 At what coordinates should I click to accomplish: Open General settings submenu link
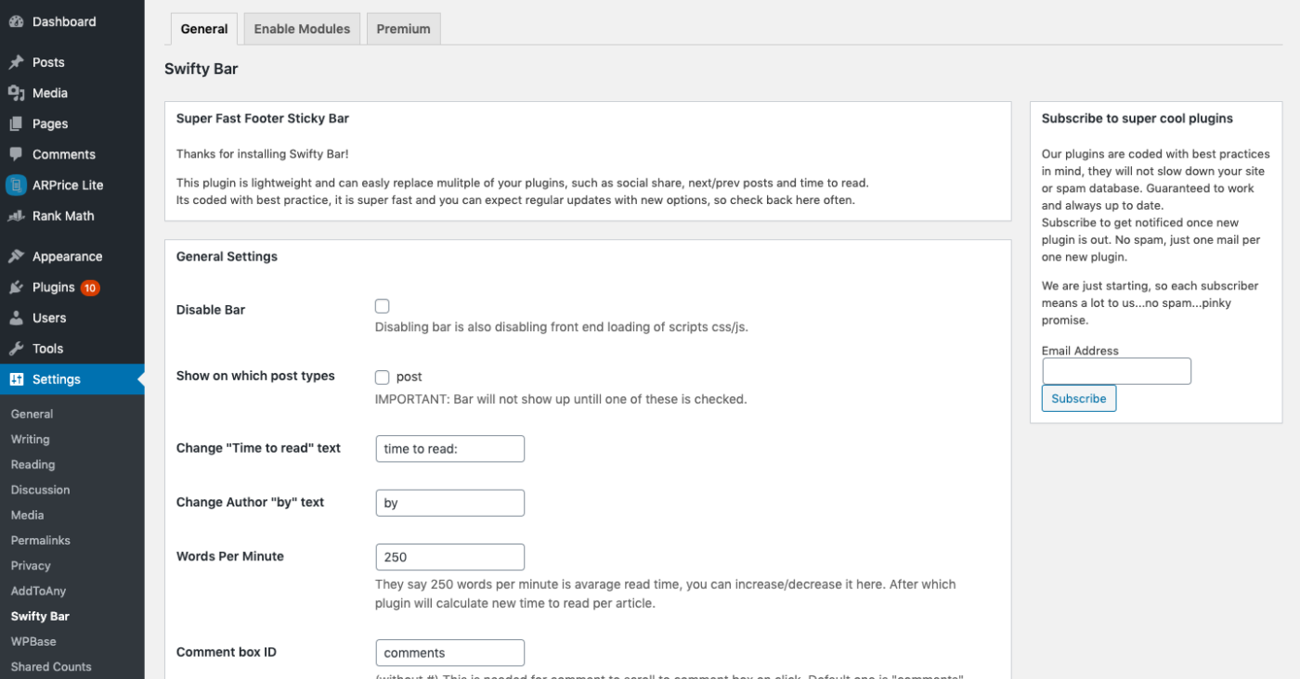point(32,414)
